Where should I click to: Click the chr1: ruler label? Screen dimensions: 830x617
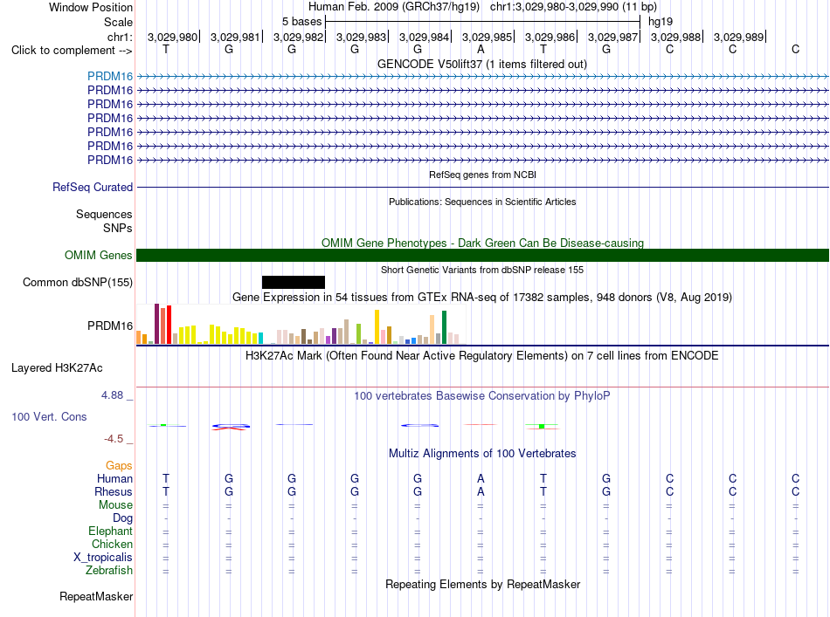pos(120,37)
